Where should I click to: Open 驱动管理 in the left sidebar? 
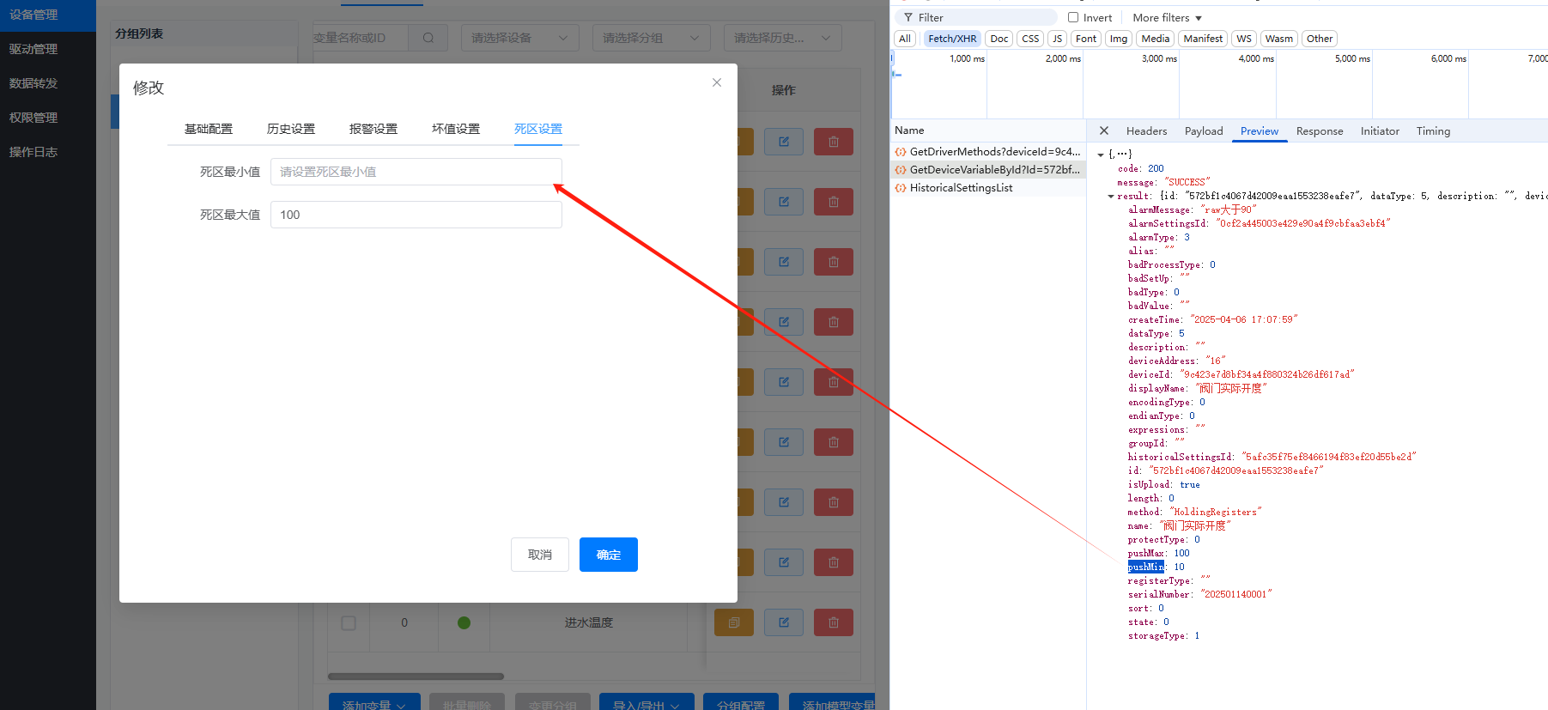(x=48, y=49)
